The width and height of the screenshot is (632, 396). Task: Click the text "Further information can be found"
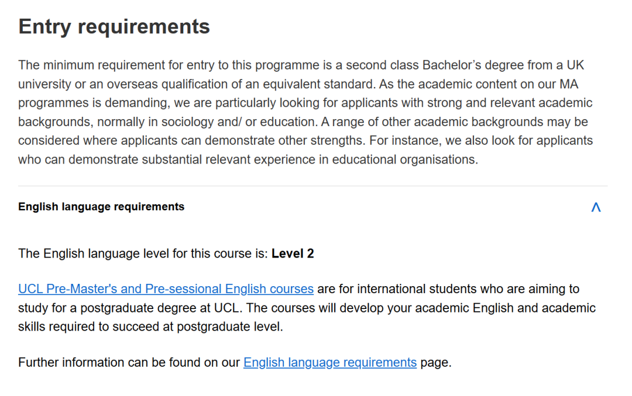tap(110, 363)
